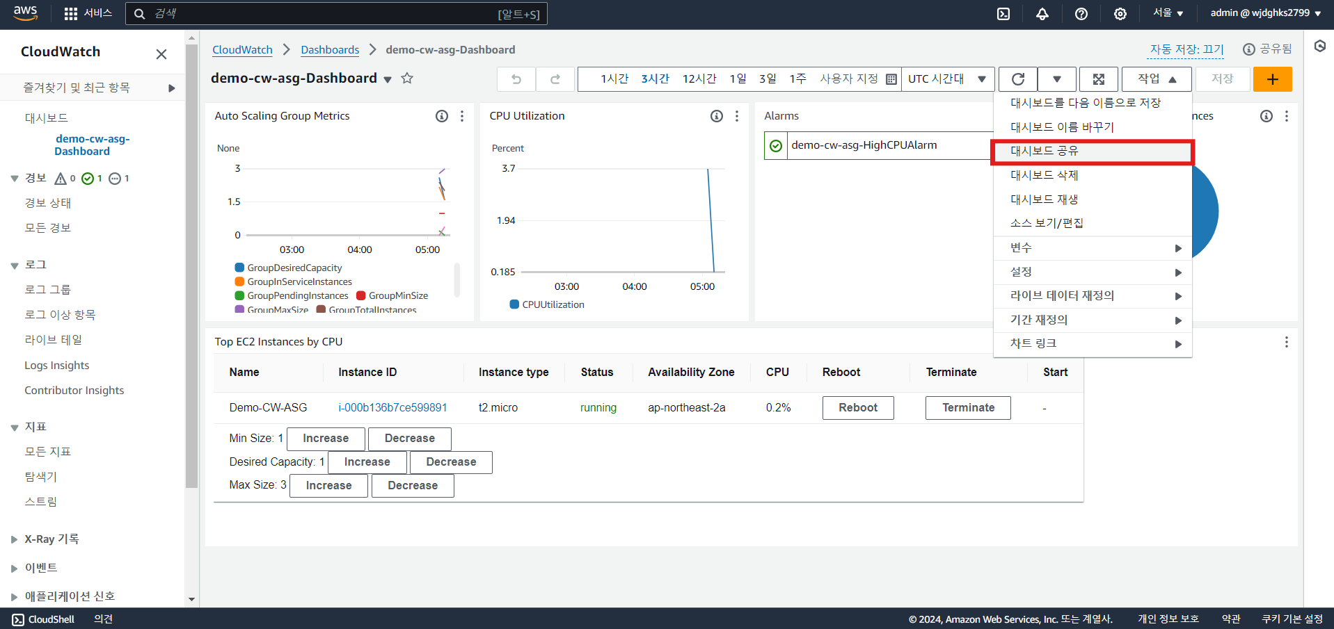This screenshot has width=1334, height=629.
Task: Toggle GroupDesiredCapacity legend series
Action: tap(289, 268)
